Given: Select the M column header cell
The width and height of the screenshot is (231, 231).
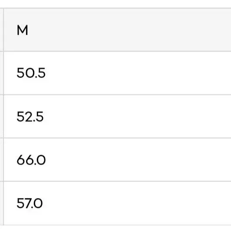Looking at the screenshot, I should point(117,30).
